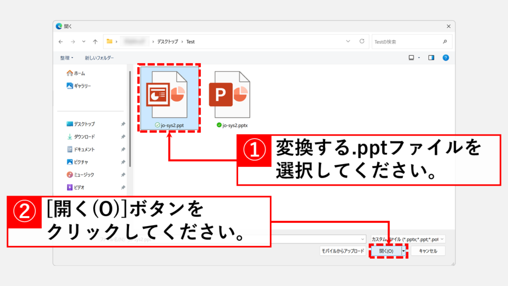This screenshot has width=508, height=286.
Task: Open the help question mark icon
Action: pos(446,58)
